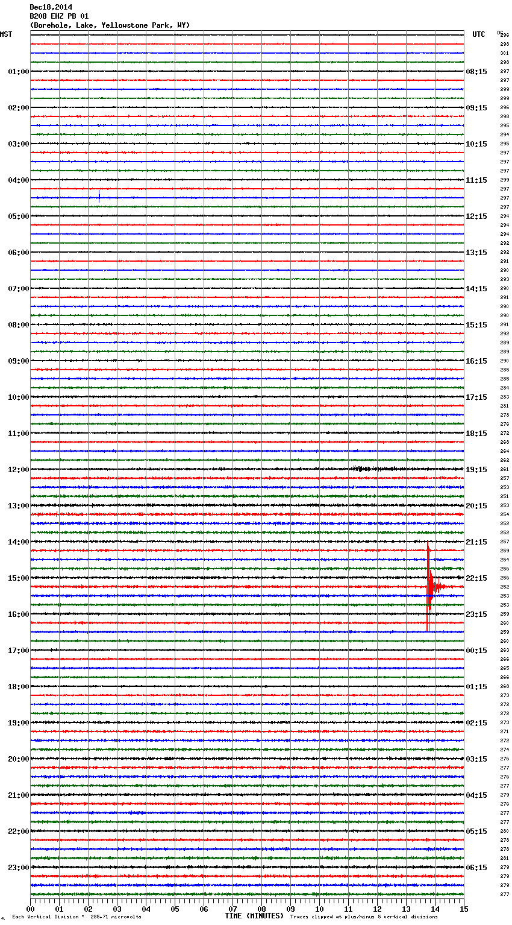Click the 11:15 UTC time label
Image resolution: width=512 pixels, height=925 pixels.
476,180
